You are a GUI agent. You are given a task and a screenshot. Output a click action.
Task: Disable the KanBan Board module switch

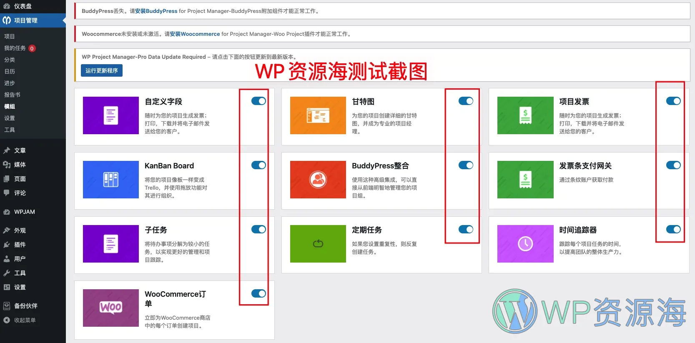coord(258,165)
